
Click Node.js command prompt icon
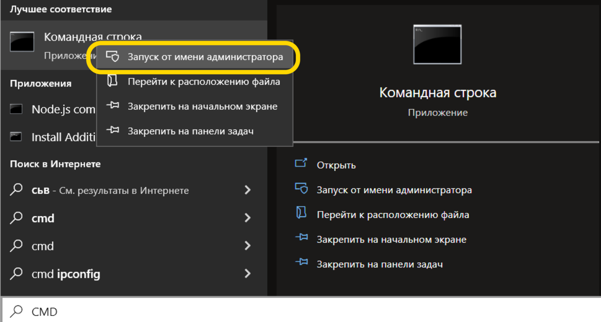[x=17, y=109]
